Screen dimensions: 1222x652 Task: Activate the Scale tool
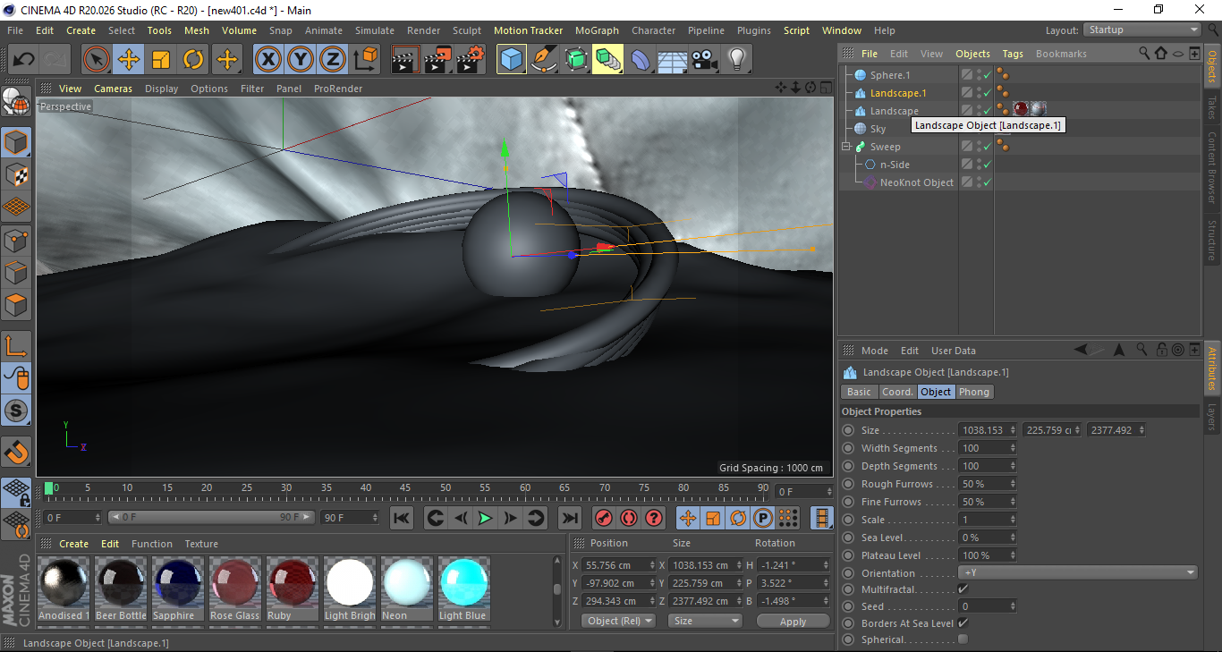click(161, 60)
